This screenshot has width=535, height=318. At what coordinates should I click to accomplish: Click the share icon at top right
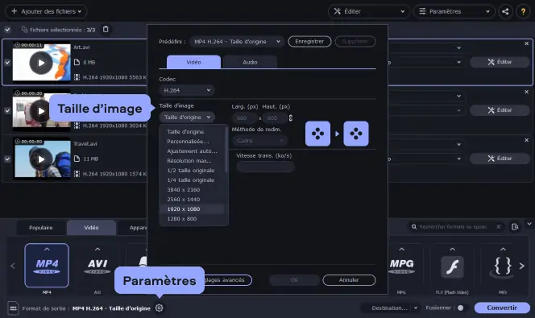505,11
